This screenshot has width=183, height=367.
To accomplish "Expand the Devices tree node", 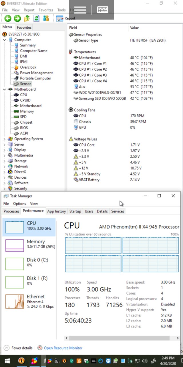I will point(4,177).
